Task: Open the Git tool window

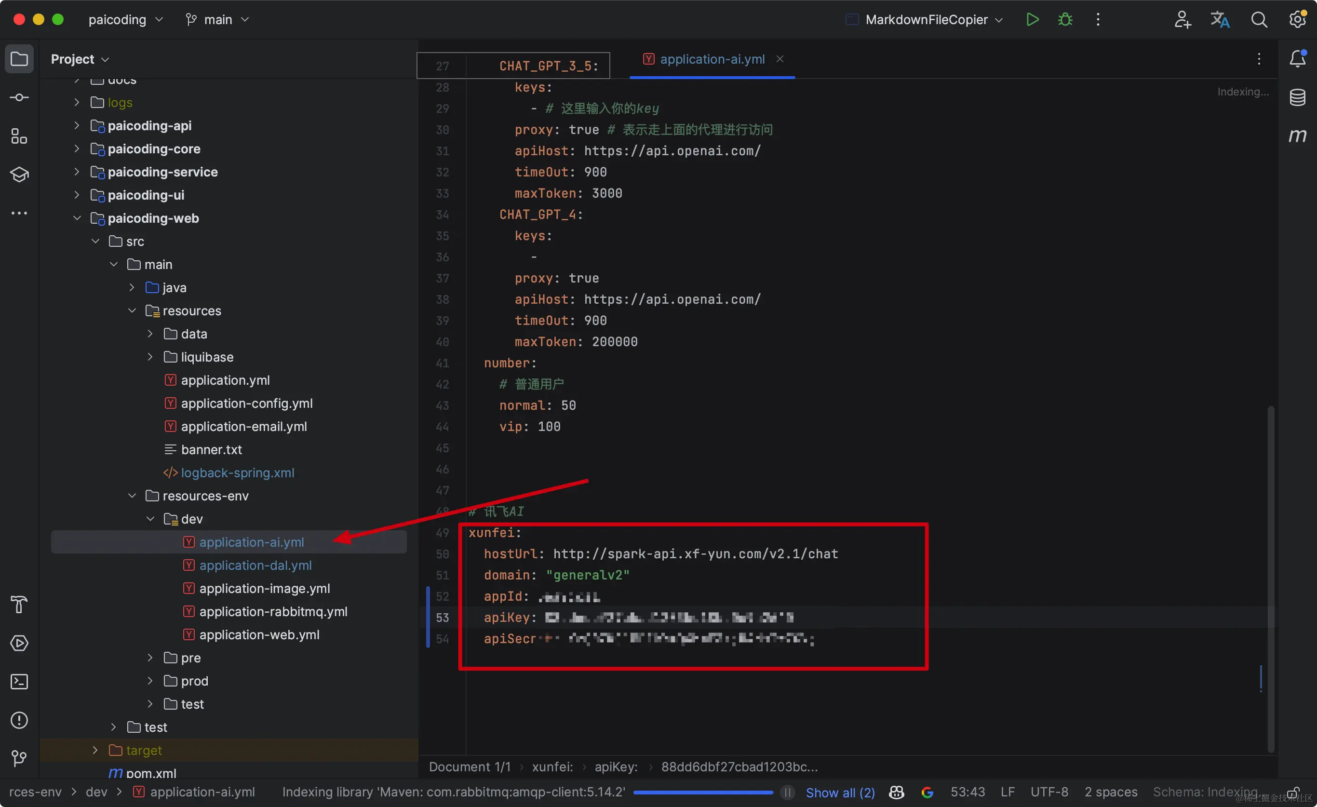Action: pyautogui.click(x=19, y=758)
